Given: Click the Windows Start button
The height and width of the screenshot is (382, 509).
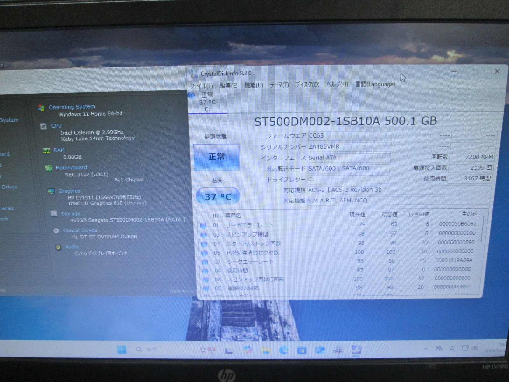Looking at the screenshot, I should pos(122,350).
